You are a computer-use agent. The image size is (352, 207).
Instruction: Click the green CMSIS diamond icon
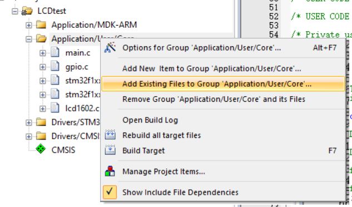pyautogui.click(x=41, y=149)
